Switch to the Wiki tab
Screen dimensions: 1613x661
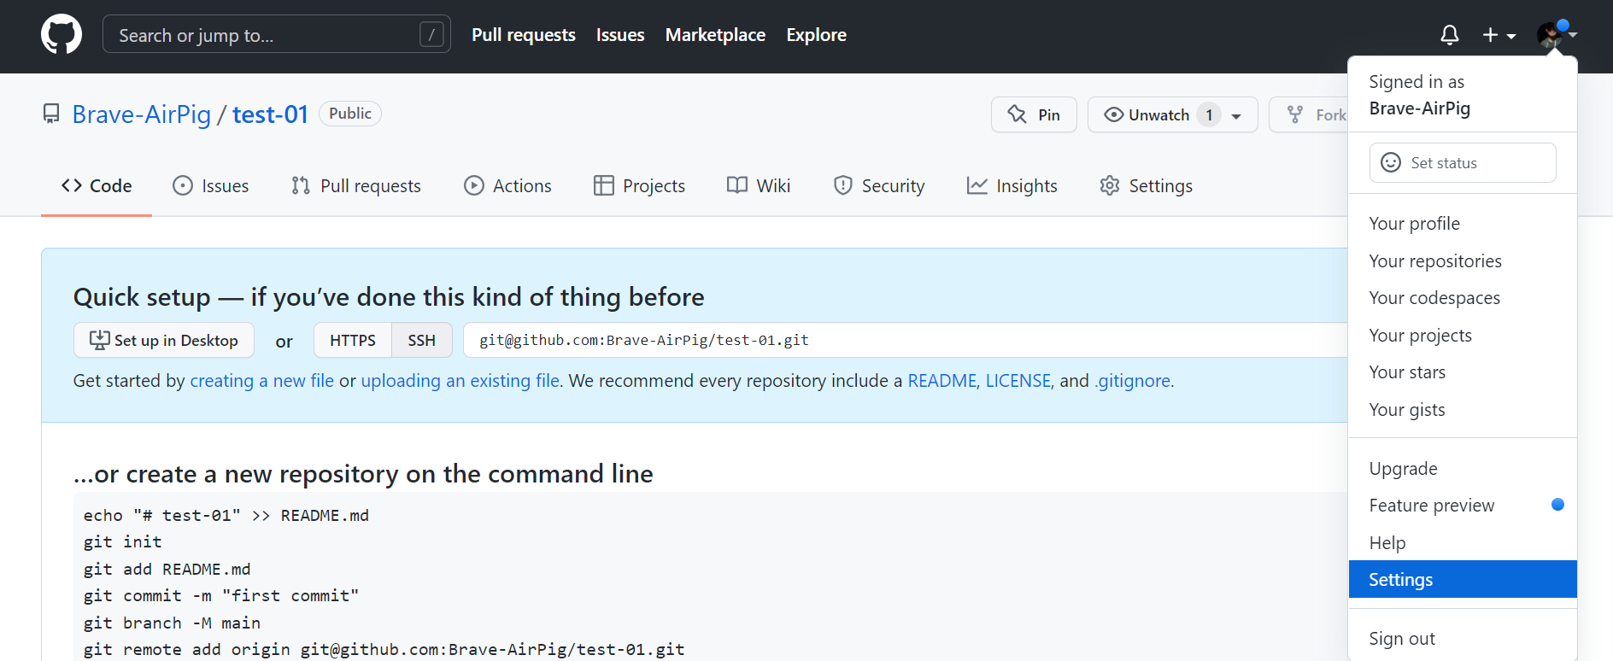[x=759, y=185]
